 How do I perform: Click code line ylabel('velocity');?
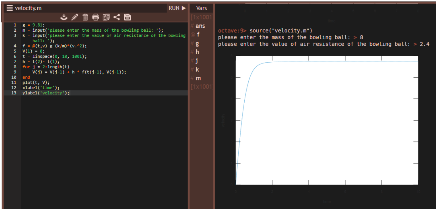46,93
